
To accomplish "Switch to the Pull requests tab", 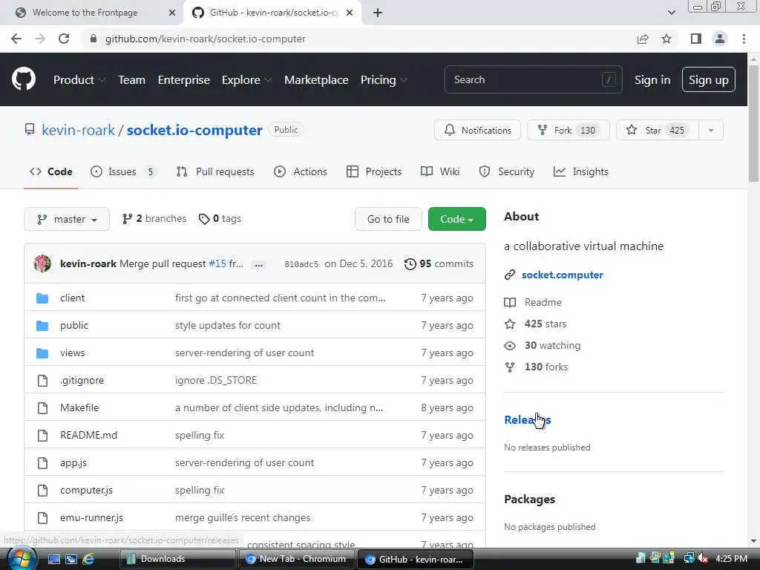I will click(x=215, y=171).
